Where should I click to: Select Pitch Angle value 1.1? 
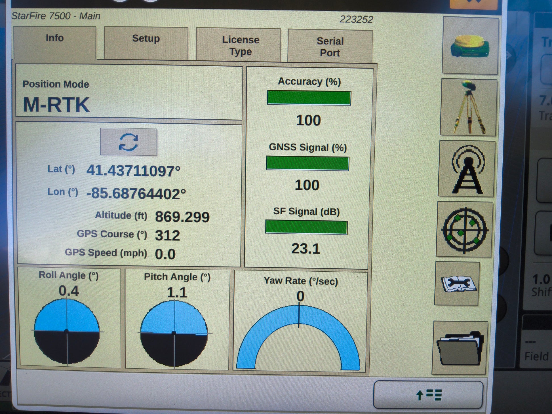click(177, 293)
